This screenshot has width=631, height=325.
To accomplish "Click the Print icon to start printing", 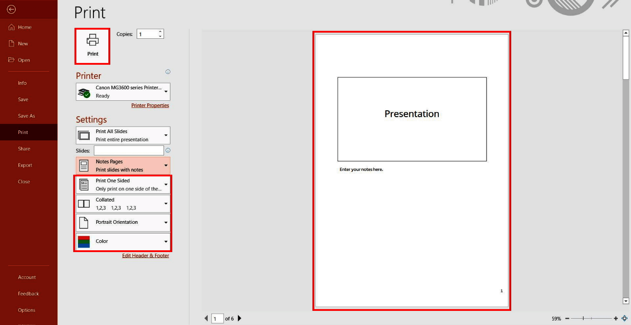I will coord(92,45).
